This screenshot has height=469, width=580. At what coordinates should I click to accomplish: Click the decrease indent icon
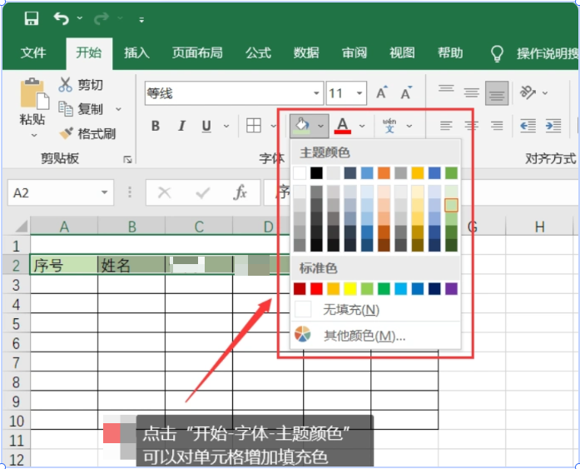528,127
